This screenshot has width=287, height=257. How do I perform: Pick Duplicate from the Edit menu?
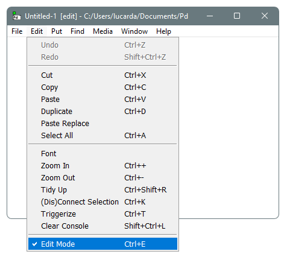102,112
